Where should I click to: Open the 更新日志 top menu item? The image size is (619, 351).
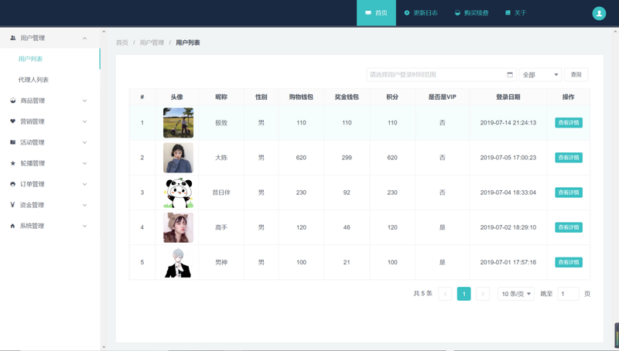point(421,13)
